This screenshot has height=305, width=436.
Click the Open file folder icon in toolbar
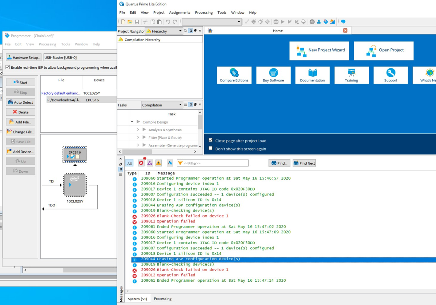click(x=130, y=22)
